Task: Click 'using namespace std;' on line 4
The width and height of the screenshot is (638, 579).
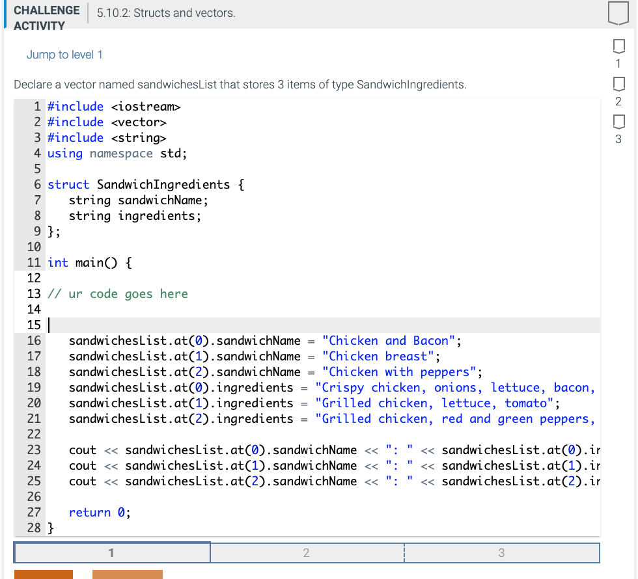Action: [x=117, y=154]
